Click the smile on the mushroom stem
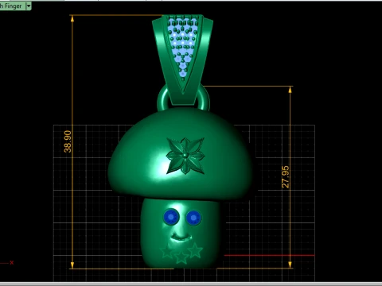Image resolution: width=382 pixels, height=286 pixels. 181,236
